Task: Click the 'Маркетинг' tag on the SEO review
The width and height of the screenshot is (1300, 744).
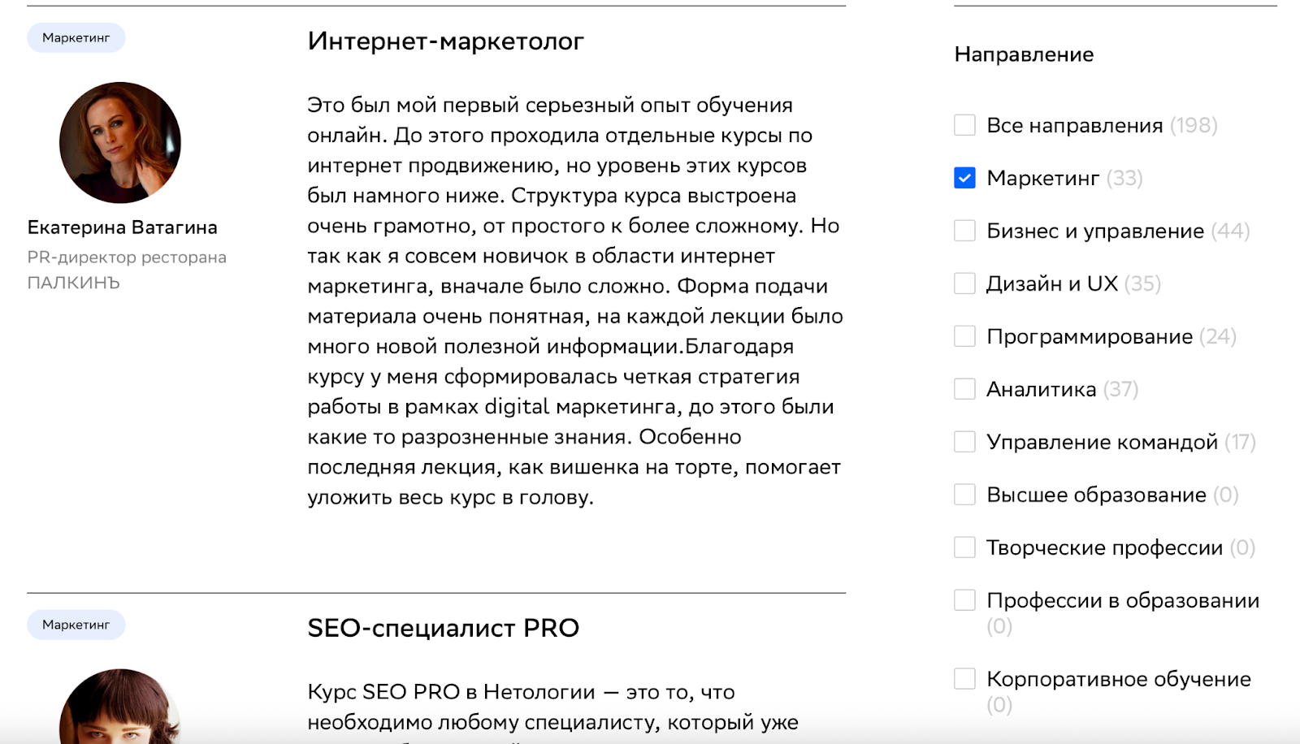Action: pyautogui.click(x=76, y=625)
